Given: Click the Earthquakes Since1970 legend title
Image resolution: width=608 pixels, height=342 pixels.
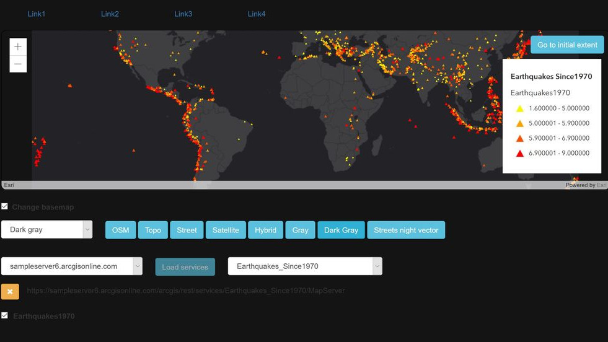Looking at the screenshot, I should pos(551,76).
